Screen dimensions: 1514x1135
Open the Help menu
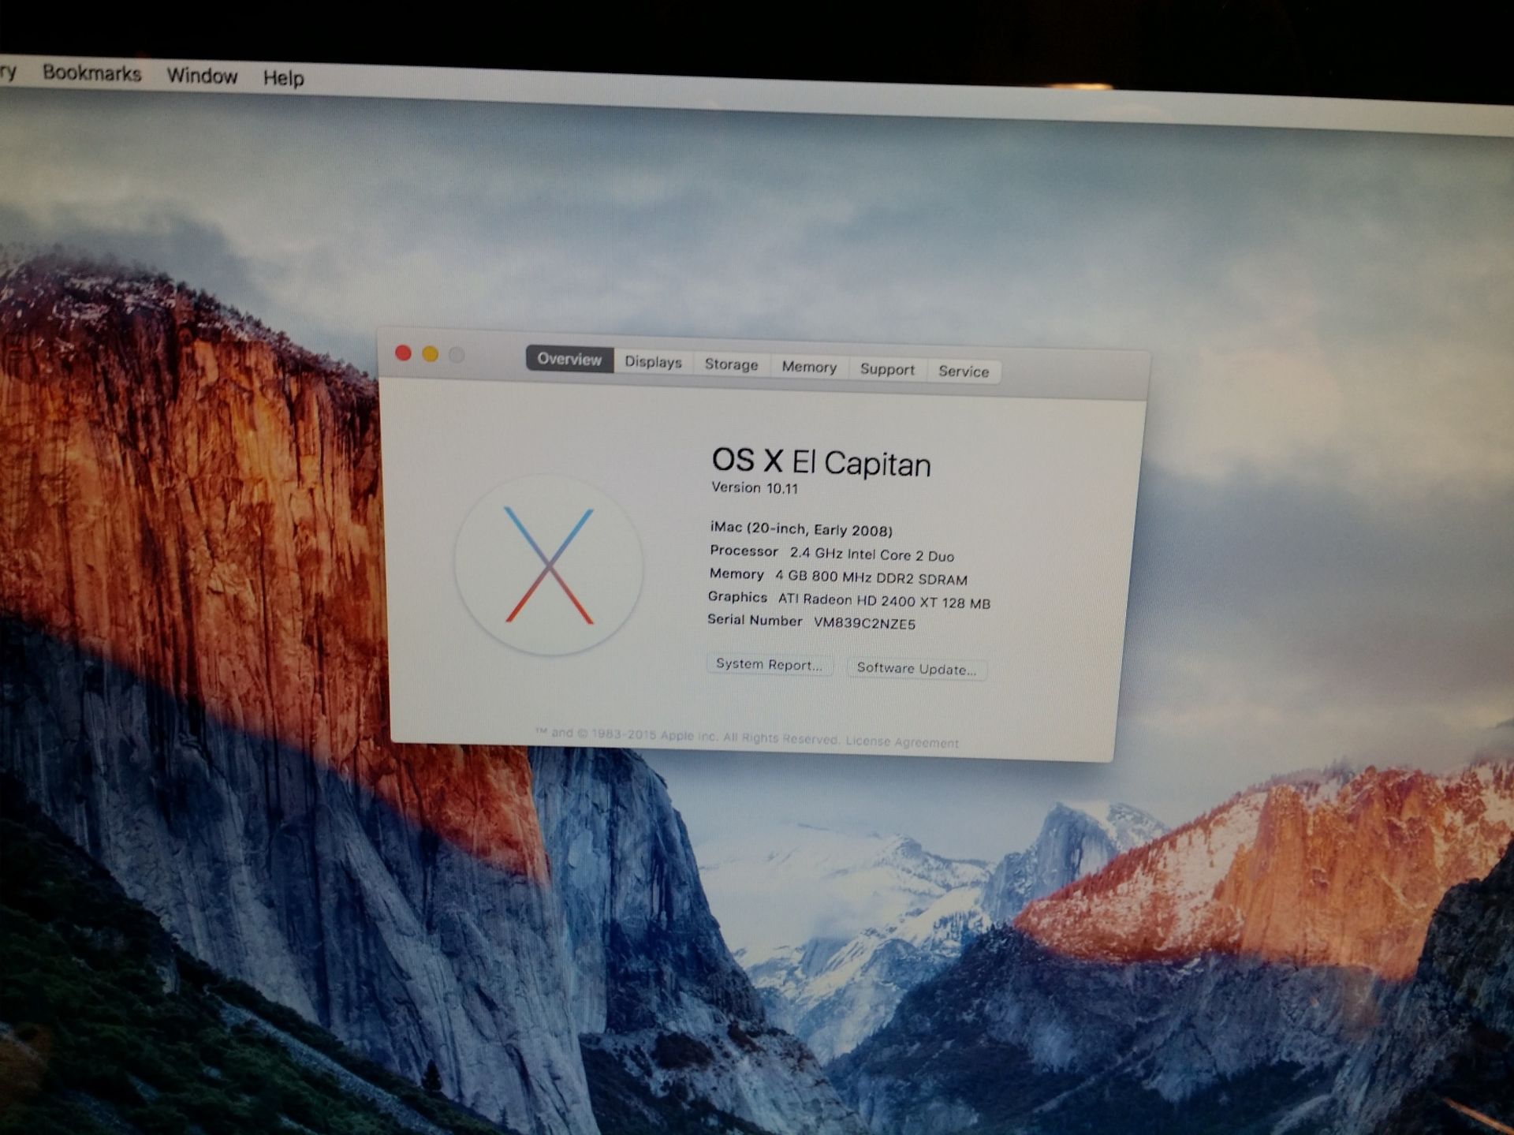click(x=283, y=78)
